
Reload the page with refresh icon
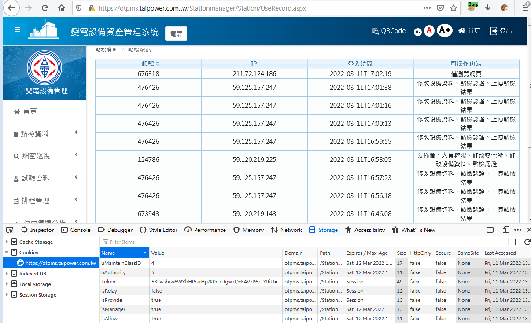[x=45, y=8]
